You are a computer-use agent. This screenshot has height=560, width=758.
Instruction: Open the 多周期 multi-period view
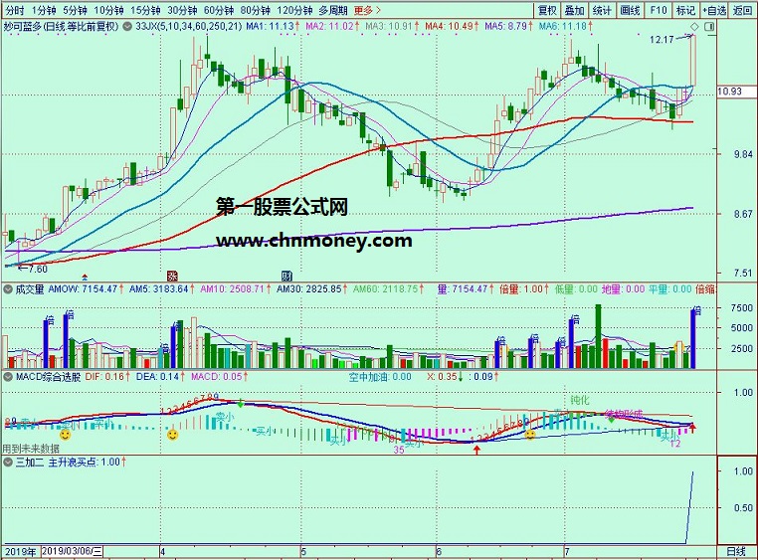332,10
